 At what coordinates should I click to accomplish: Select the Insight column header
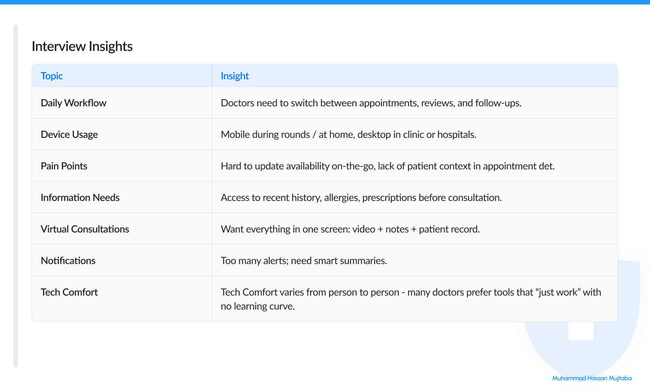(235, 76)
